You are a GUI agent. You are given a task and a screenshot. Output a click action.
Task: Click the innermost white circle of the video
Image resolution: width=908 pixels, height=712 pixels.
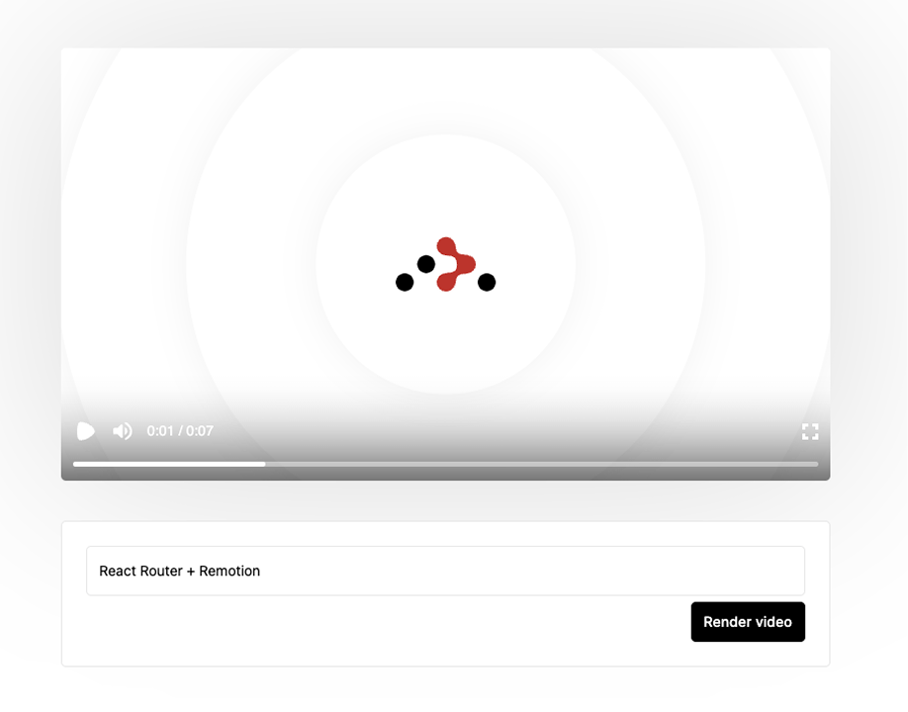[445, 336]
